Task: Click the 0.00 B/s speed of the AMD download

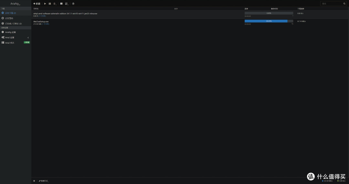Action: (x=301, y=13)
